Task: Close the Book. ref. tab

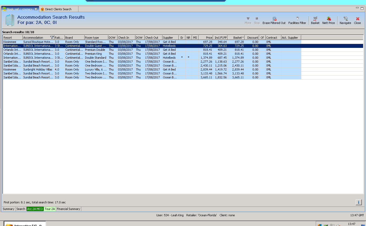Action: coord(36,9)
